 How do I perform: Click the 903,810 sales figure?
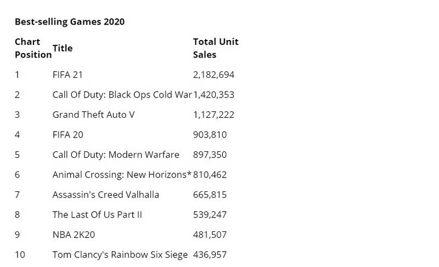210,135
